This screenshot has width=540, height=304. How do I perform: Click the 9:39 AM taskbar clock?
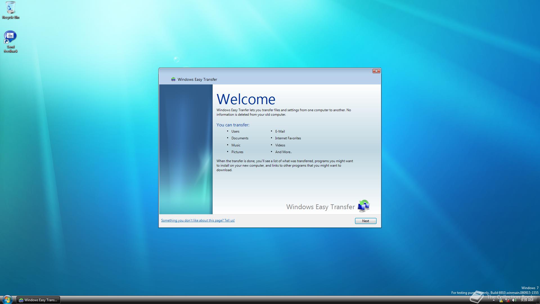pos(527,300)
